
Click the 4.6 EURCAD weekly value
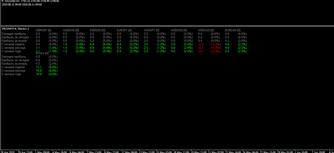coord(227,44)
